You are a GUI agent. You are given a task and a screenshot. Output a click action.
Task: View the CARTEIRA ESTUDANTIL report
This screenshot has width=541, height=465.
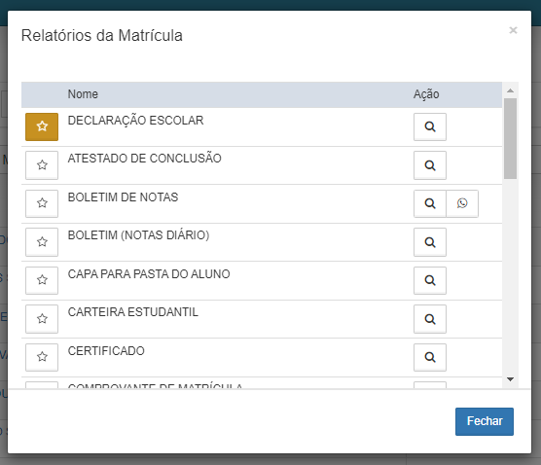click(430, 319)
